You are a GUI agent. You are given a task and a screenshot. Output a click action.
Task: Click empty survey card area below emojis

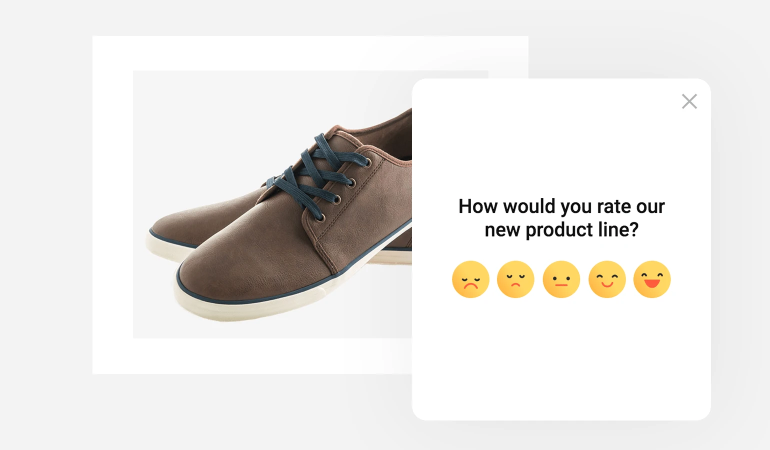click(561, 360)
